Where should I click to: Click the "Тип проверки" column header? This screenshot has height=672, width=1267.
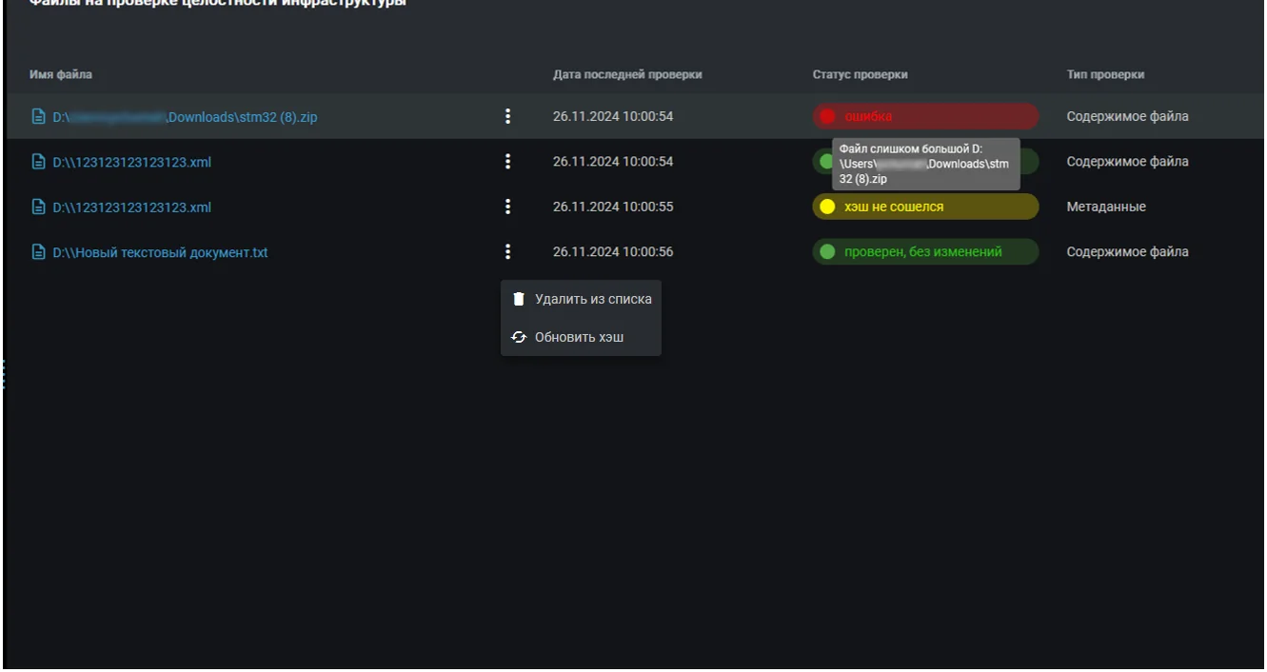1105,74
